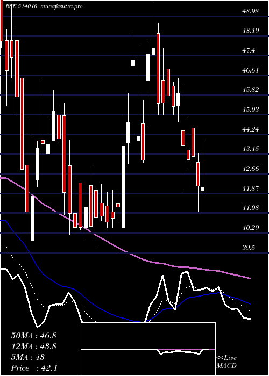Click the 39.5 price axis label
The image size is (269, 376).
[x=249, y=247]
